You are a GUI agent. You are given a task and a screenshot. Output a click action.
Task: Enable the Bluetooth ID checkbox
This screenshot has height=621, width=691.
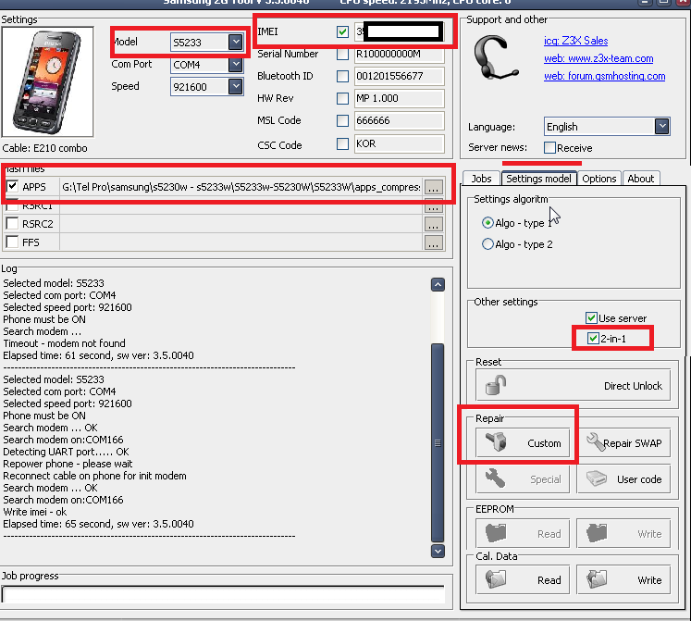342,76
